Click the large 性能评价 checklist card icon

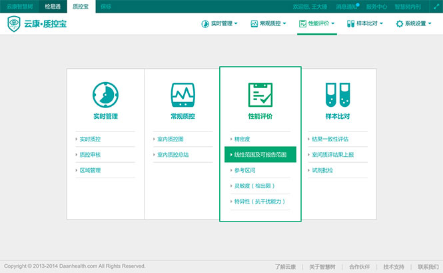coord(260,95)
